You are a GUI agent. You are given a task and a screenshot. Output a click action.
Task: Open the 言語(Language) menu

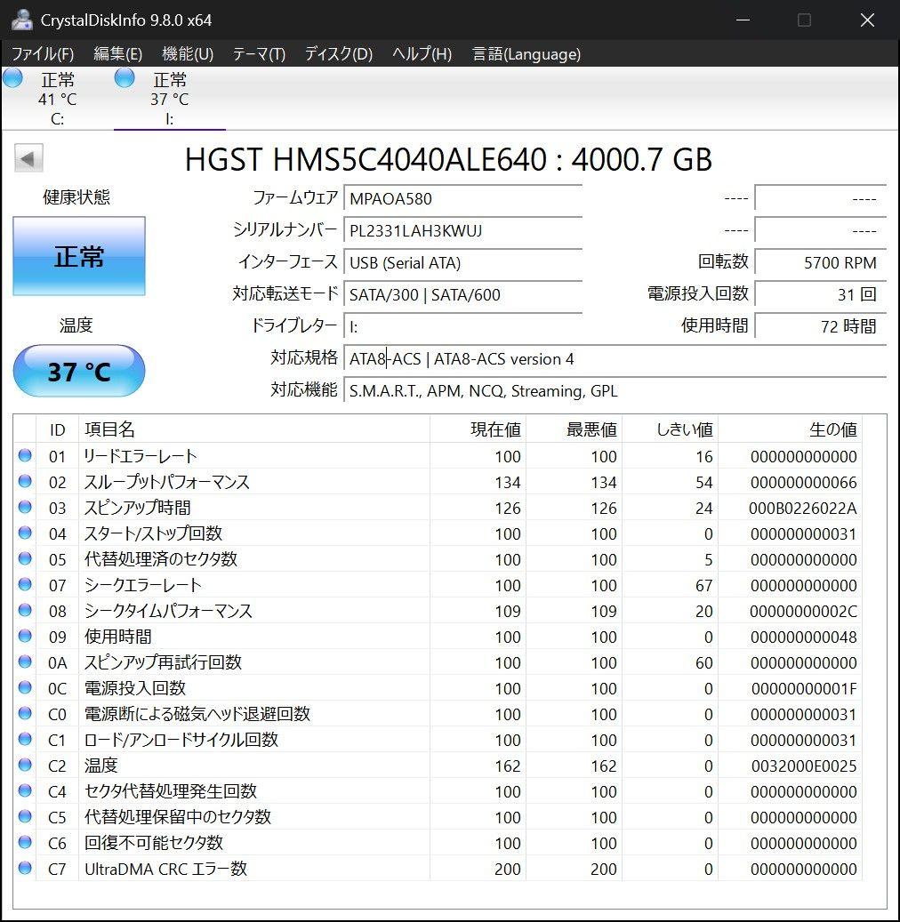click(x=526, y=54)
